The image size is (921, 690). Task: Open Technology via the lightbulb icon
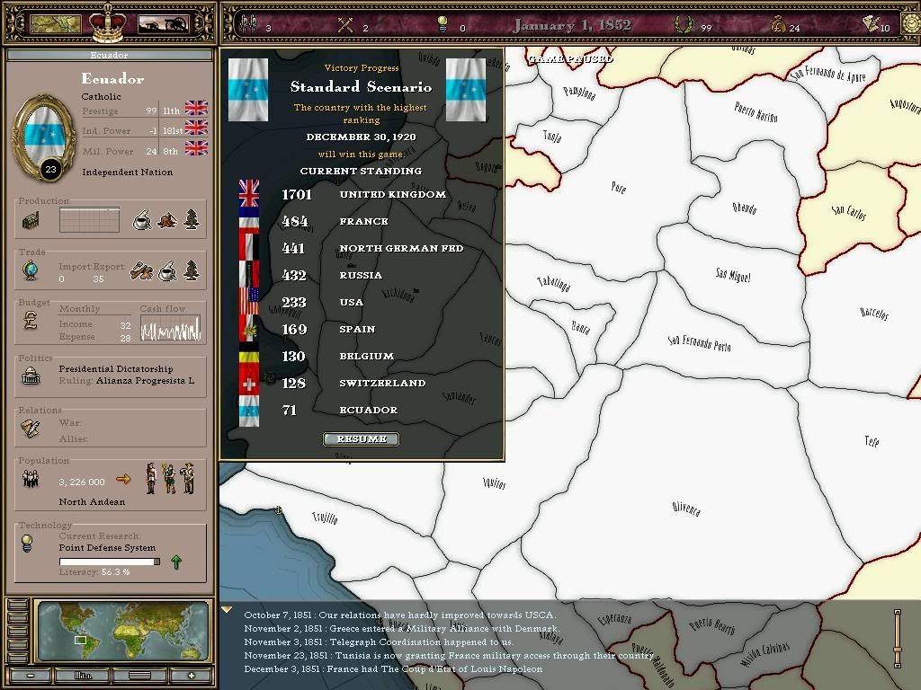29,543
